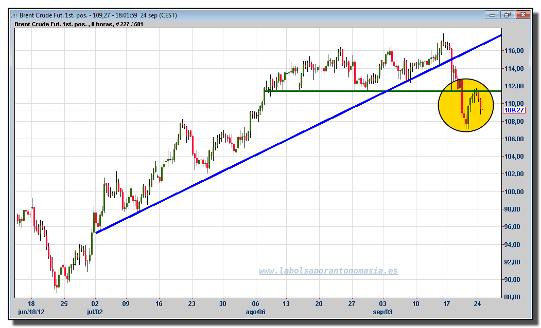Click the 110,00 price axis label

514,103
